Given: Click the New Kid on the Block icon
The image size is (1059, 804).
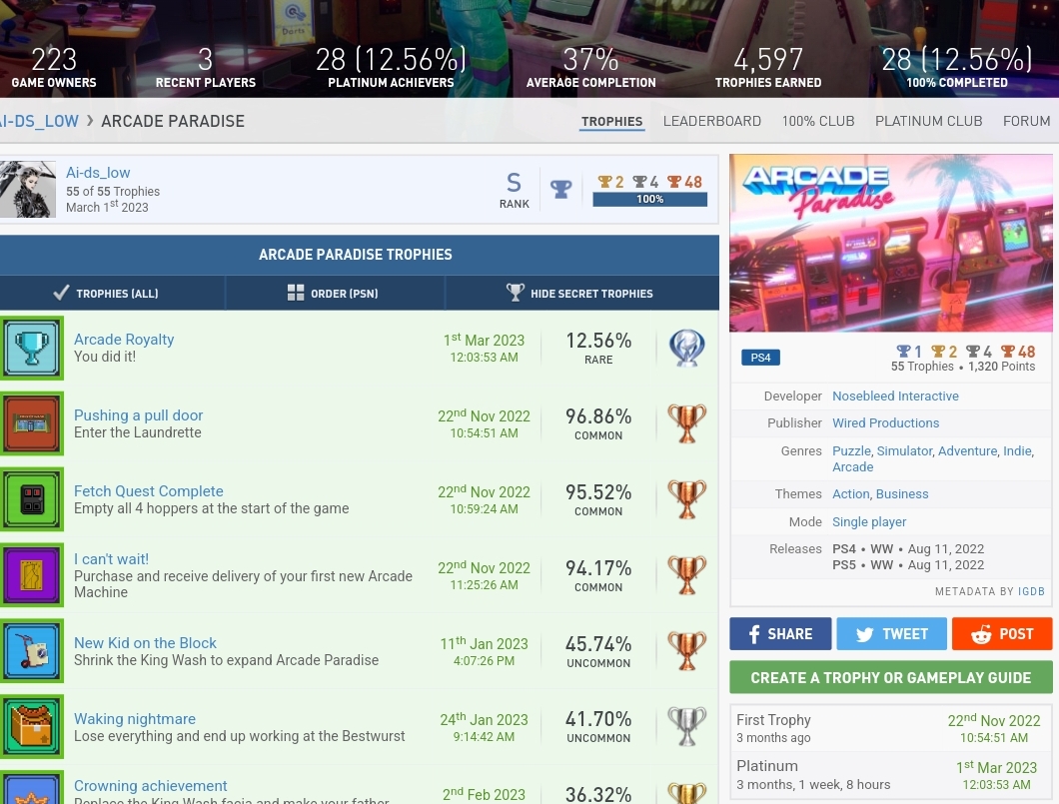Looking at the screenshot, I should click(32, 651).
